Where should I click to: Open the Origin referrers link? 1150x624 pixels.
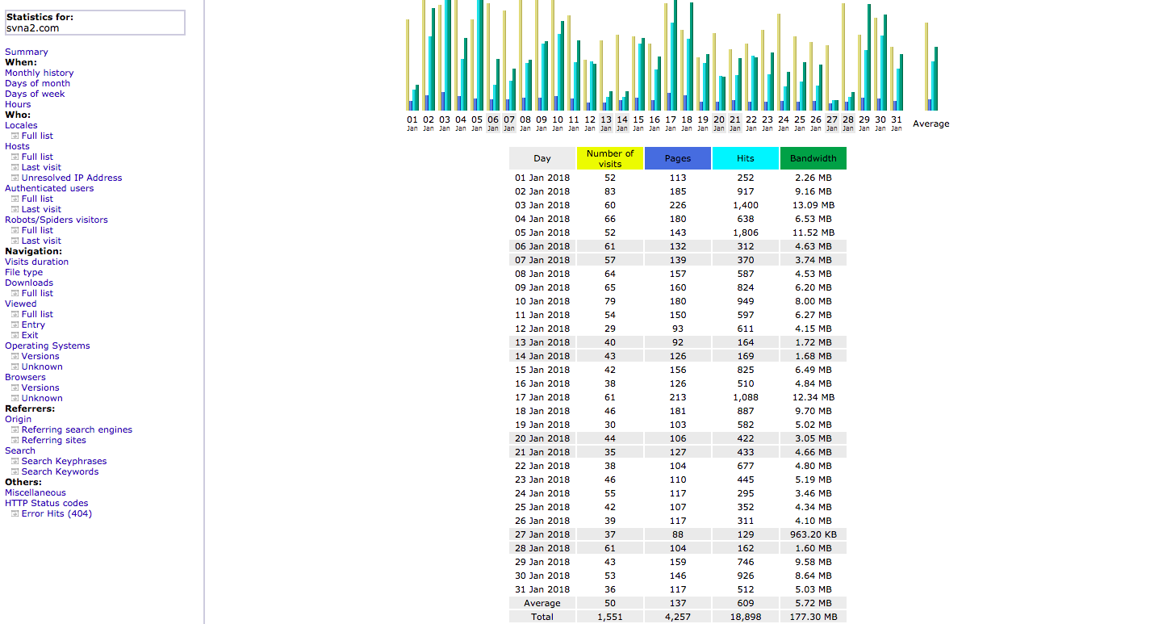click(19, 419)
